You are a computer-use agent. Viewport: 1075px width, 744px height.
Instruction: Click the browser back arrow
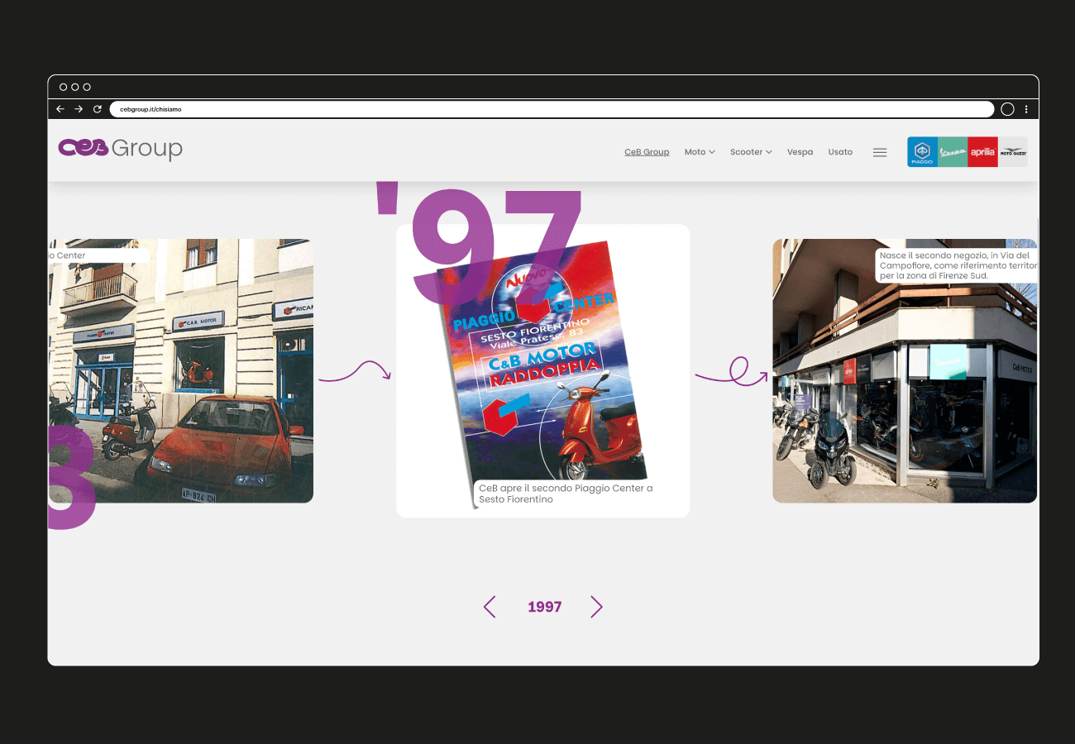click(x=60, y=109)
